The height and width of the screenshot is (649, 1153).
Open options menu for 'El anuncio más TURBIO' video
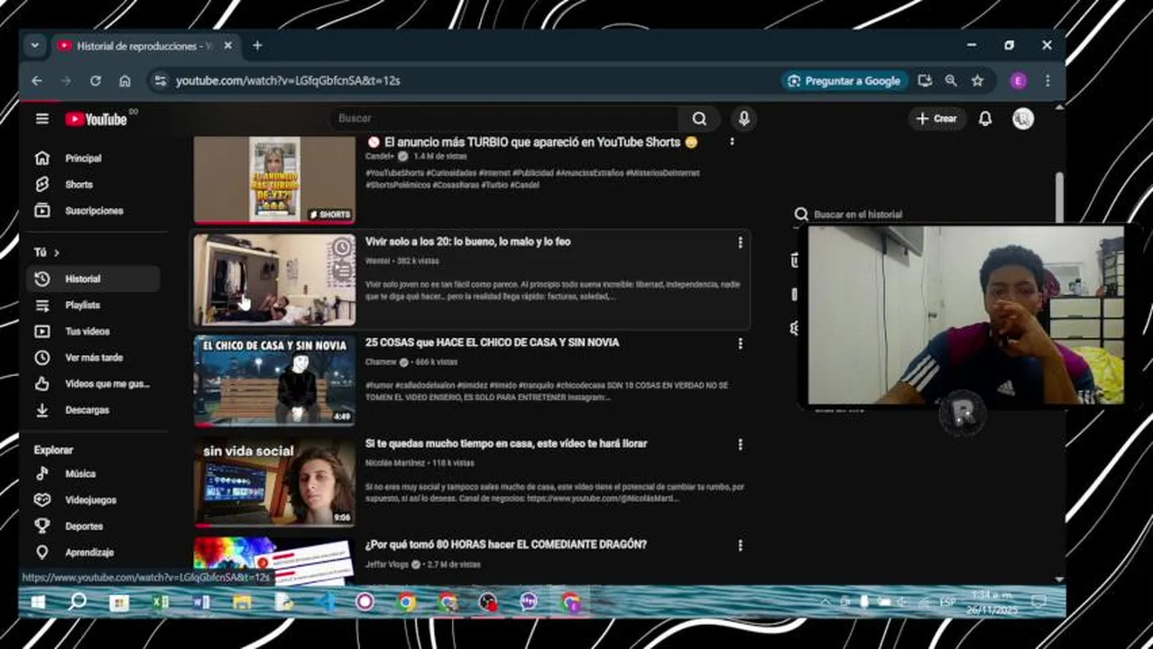732,142
